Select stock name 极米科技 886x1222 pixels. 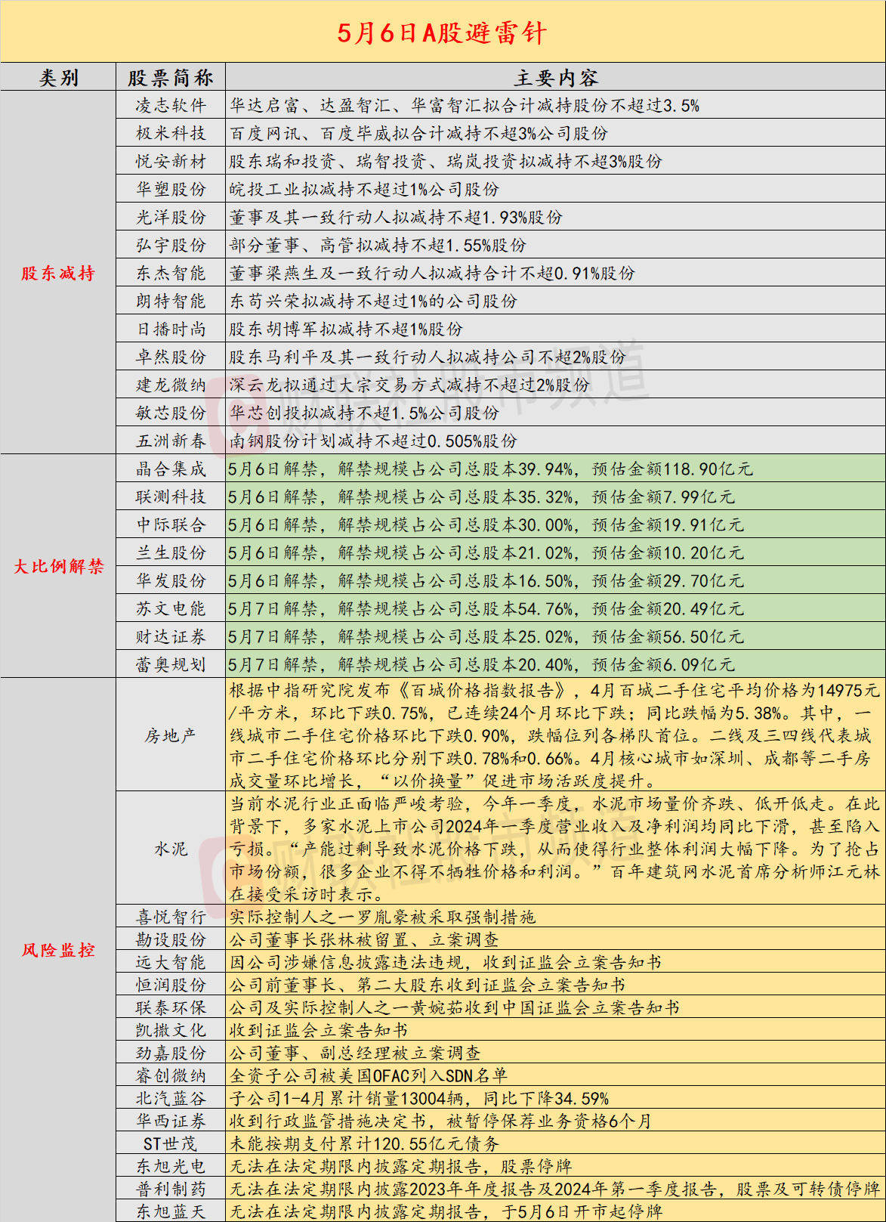(x=171, y=134)
